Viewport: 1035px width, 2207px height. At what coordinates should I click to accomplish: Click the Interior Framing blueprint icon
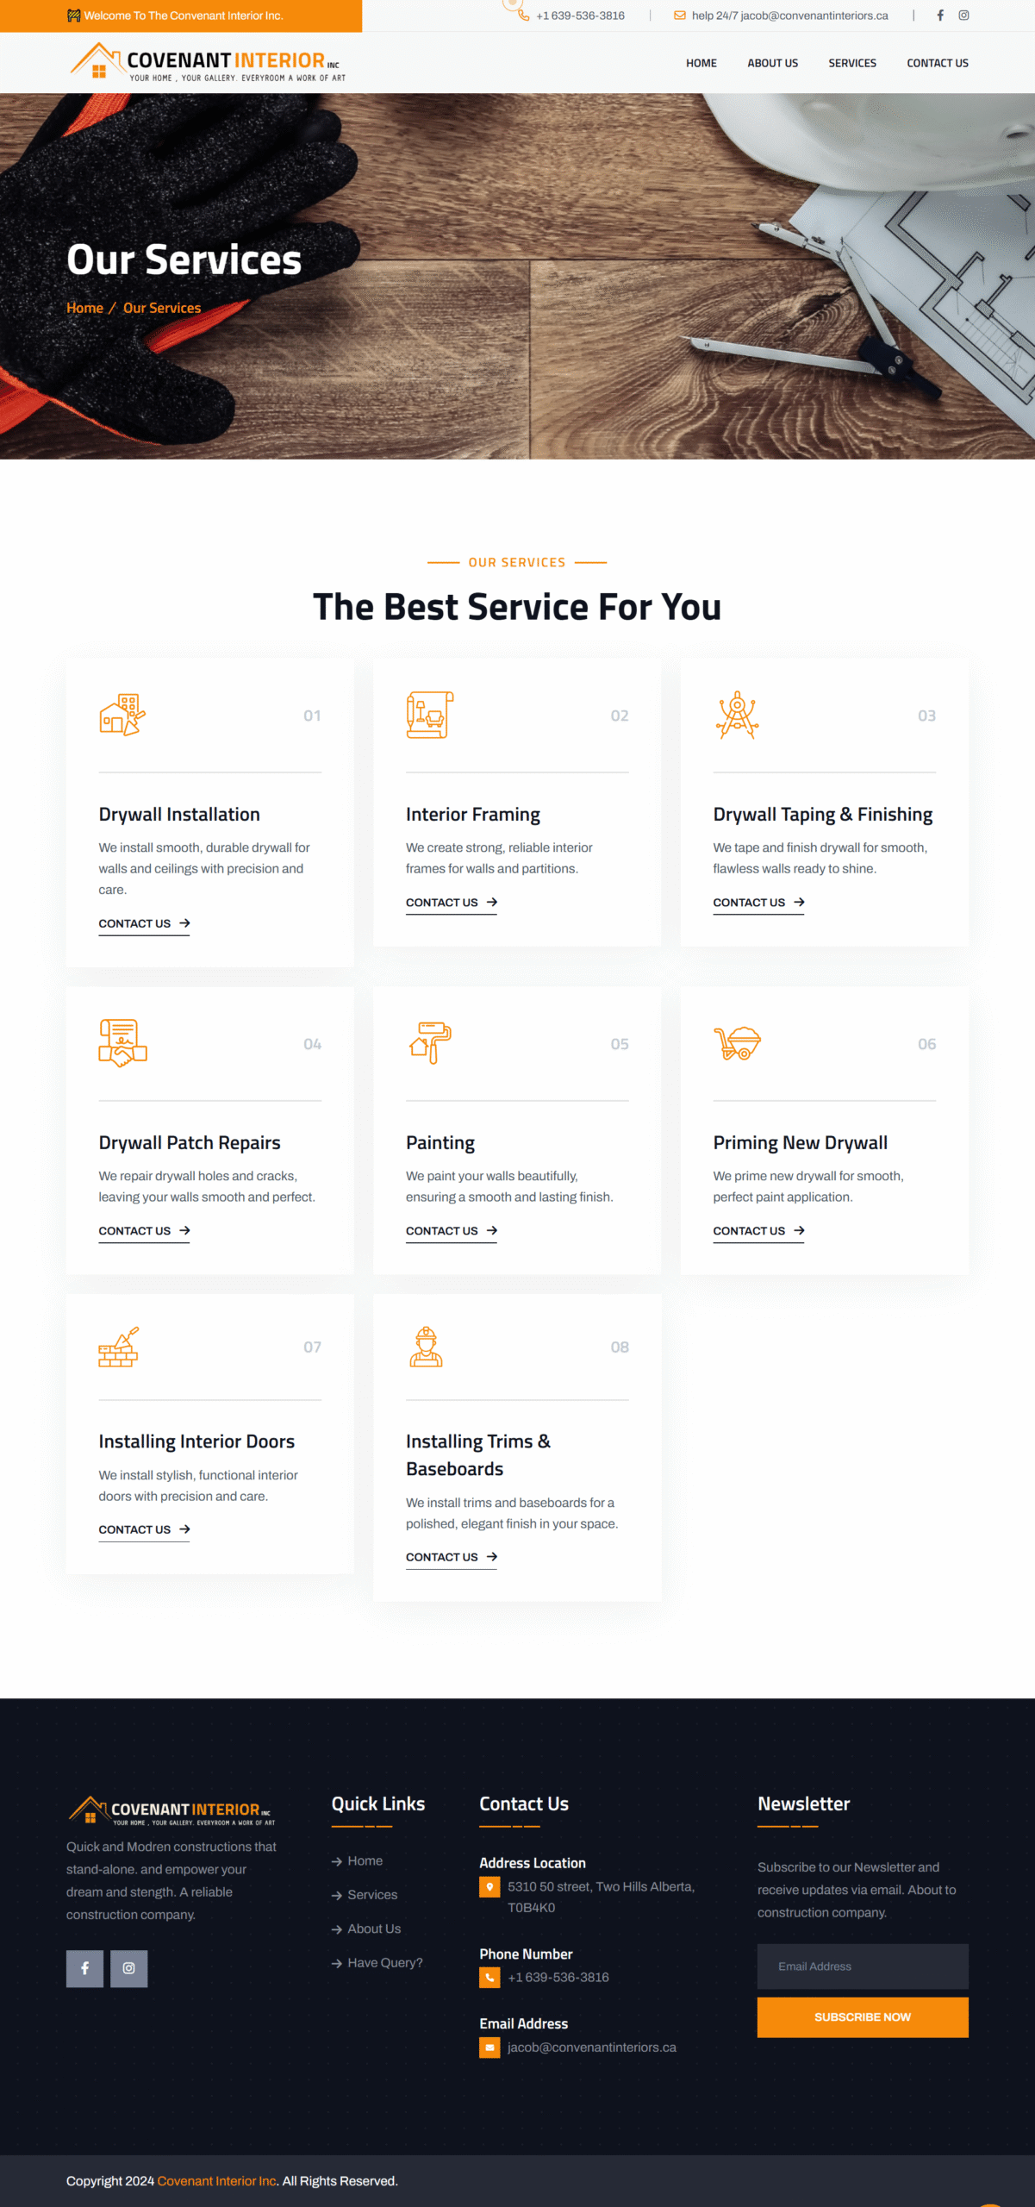click(430, 715)
